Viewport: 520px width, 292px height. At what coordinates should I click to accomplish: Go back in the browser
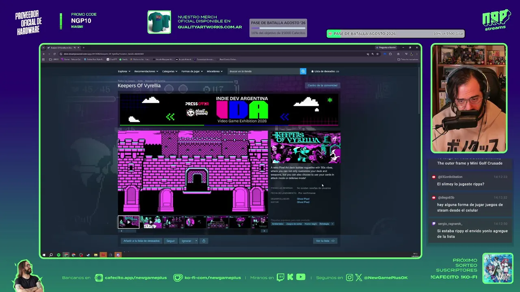click(x=44, y=54)
